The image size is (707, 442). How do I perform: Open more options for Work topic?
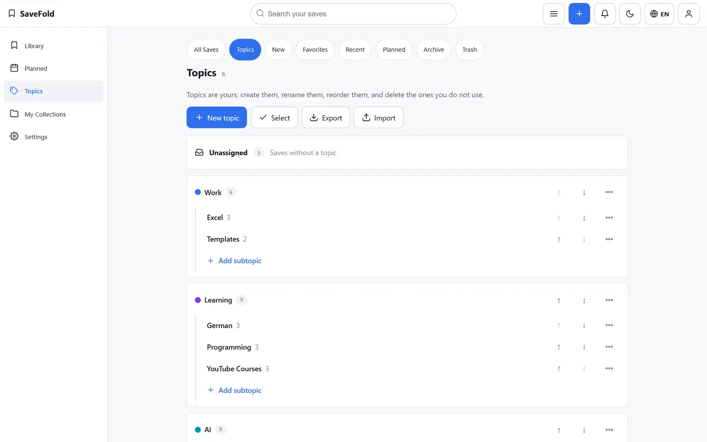coord(609,193)
